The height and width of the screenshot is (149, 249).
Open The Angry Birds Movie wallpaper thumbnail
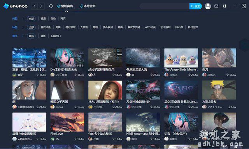[181, 58]
